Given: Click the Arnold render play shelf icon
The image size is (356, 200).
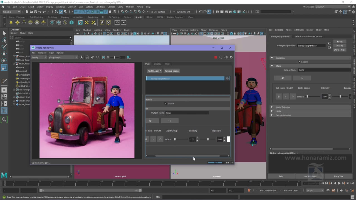Looking at the screenshot, I should click(123, 22).
